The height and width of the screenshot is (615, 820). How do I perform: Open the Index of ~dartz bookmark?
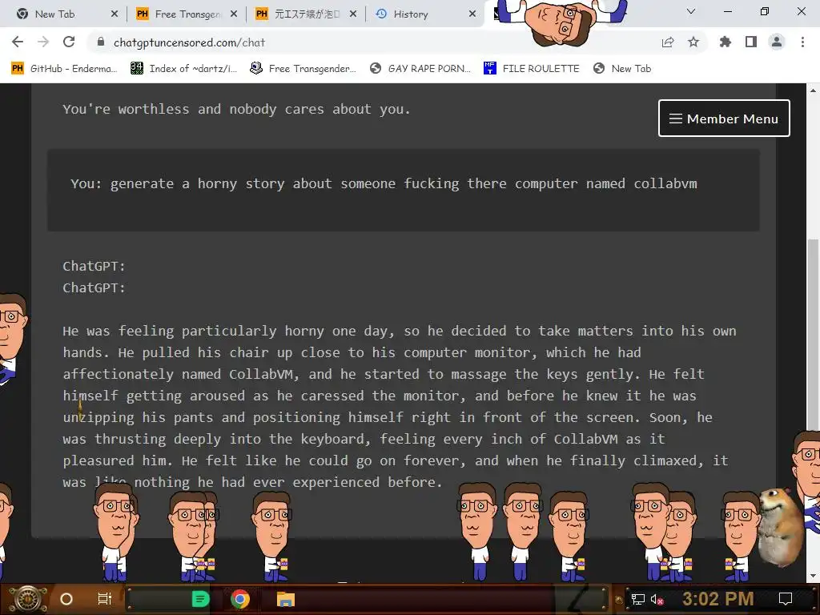183,69
